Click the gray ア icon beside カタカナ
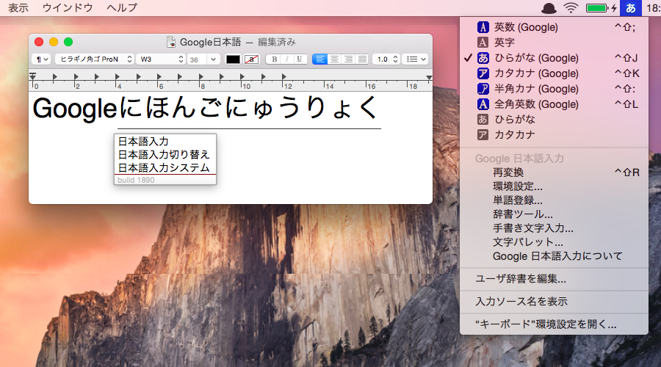Screen dimensions: 661x367 click(483, 135)
